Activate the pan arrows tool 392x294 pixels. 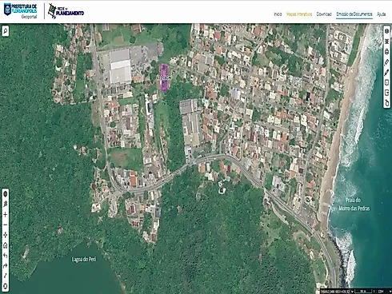tap(6, 235)
